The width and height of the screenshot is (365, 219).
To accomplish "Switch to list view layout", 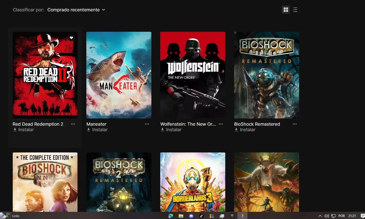I will [x=295, y=10].
